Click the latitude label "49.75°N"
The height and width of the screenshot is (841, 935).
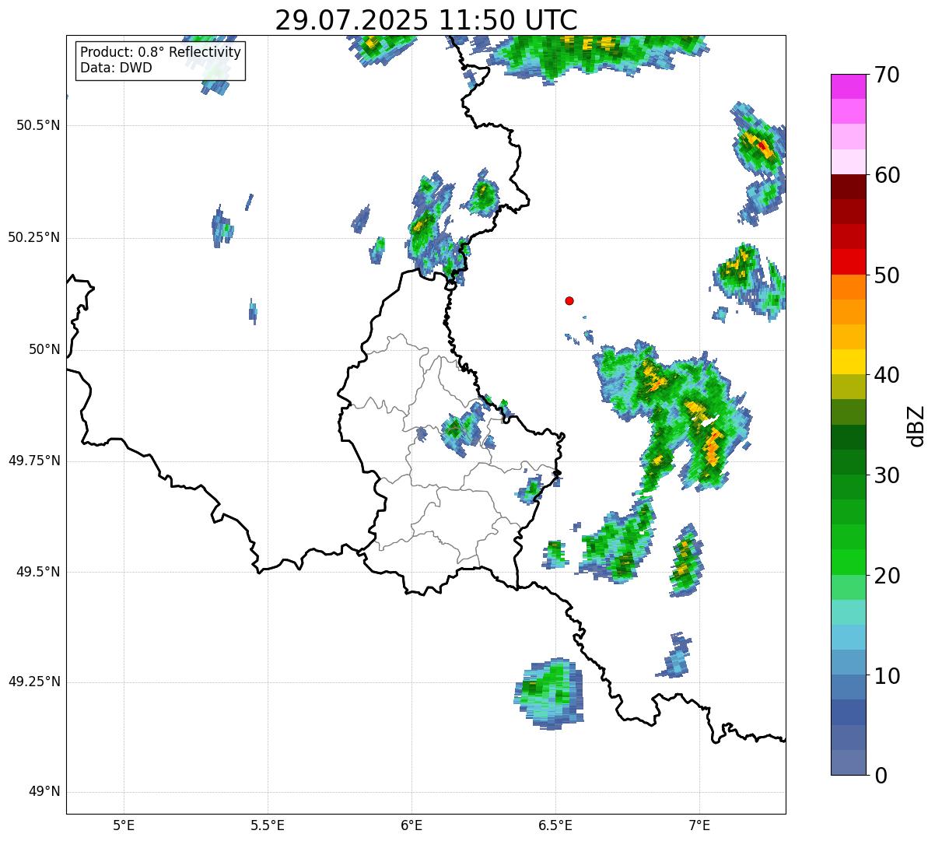click(34, 461)
